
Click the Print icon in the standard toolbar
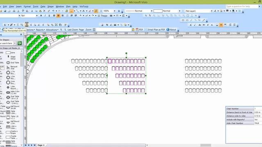[x=14, y=11]
